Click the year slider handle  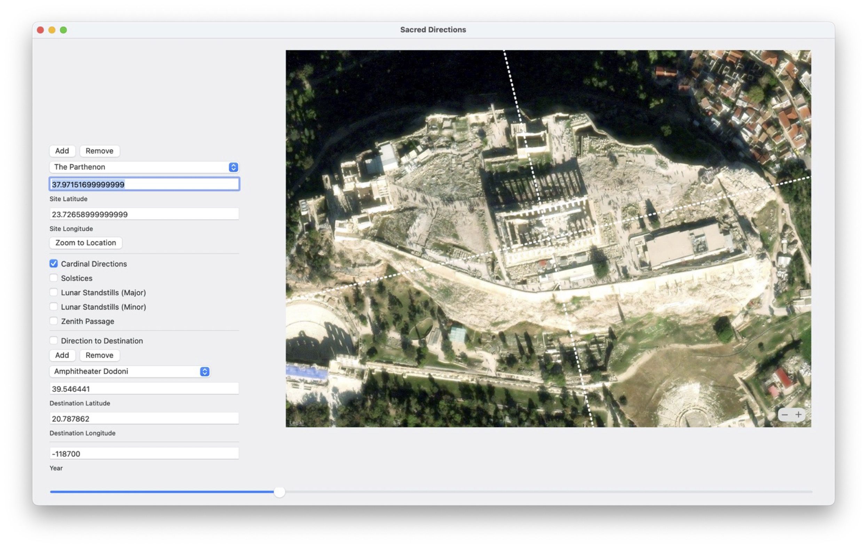279,492
